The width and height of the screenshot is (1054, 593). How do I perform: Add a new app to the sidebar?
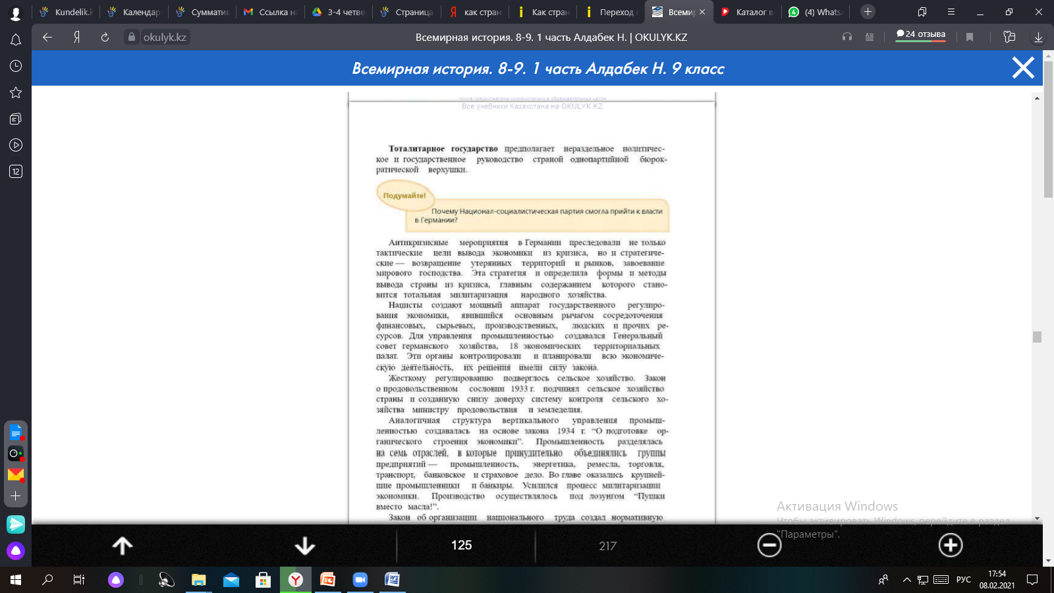16,495
